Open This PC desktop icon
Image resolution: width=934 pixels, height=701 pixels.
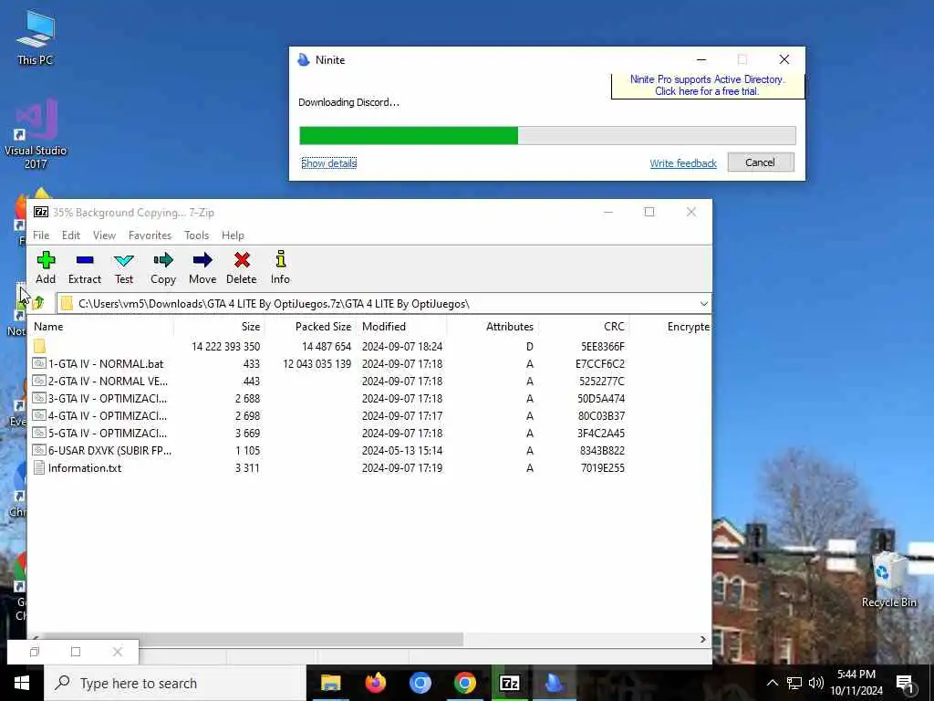click(x=36, y=38)
